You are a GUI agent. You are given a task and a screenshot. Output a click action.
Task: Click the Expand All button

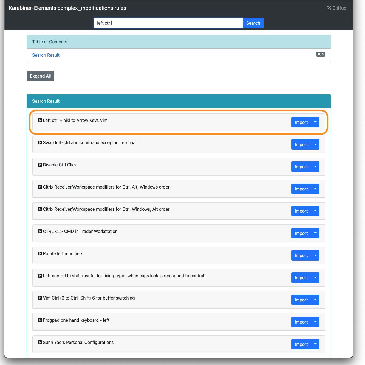[40, 76]
